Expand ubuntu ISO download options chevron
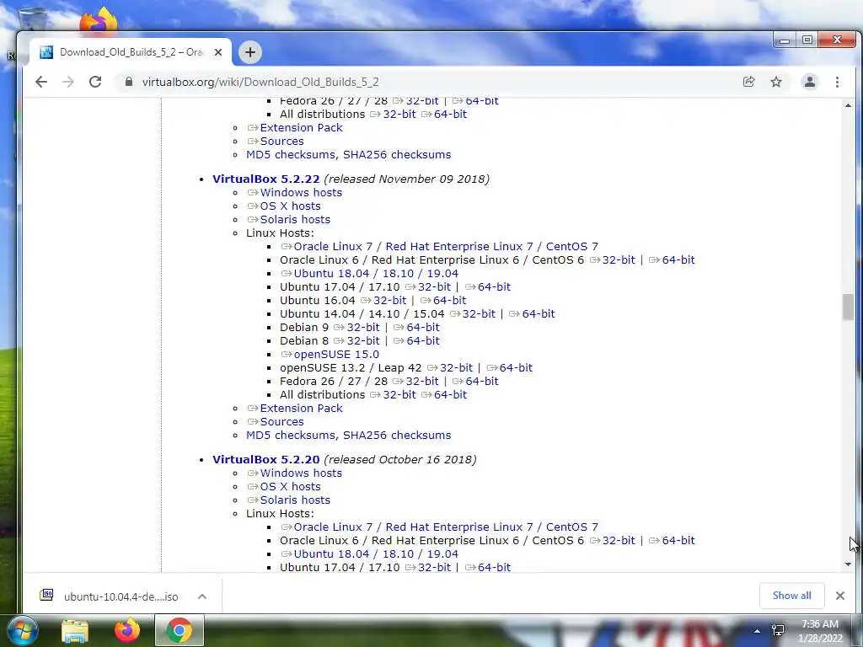 [x=202, y=596]
